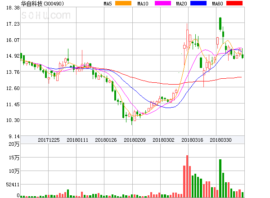270x198 pixels.
Task: Click the 20万 volume axis label
Action: [x=14, y=144]
